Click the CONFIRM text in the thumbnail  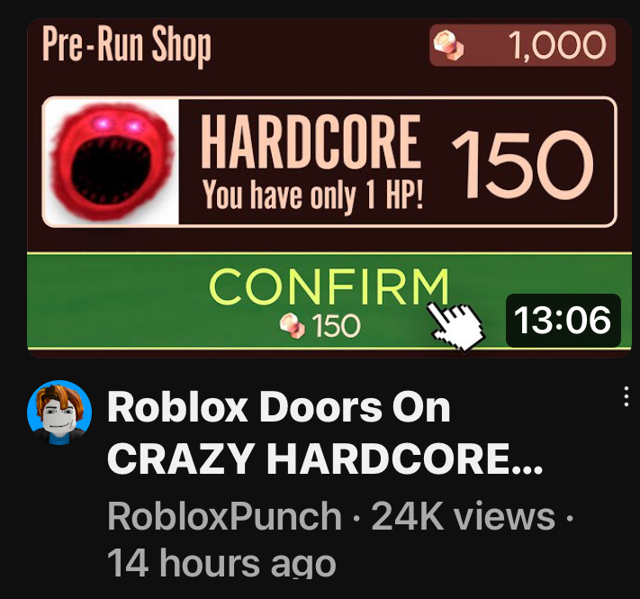click(x=329, y=286)
